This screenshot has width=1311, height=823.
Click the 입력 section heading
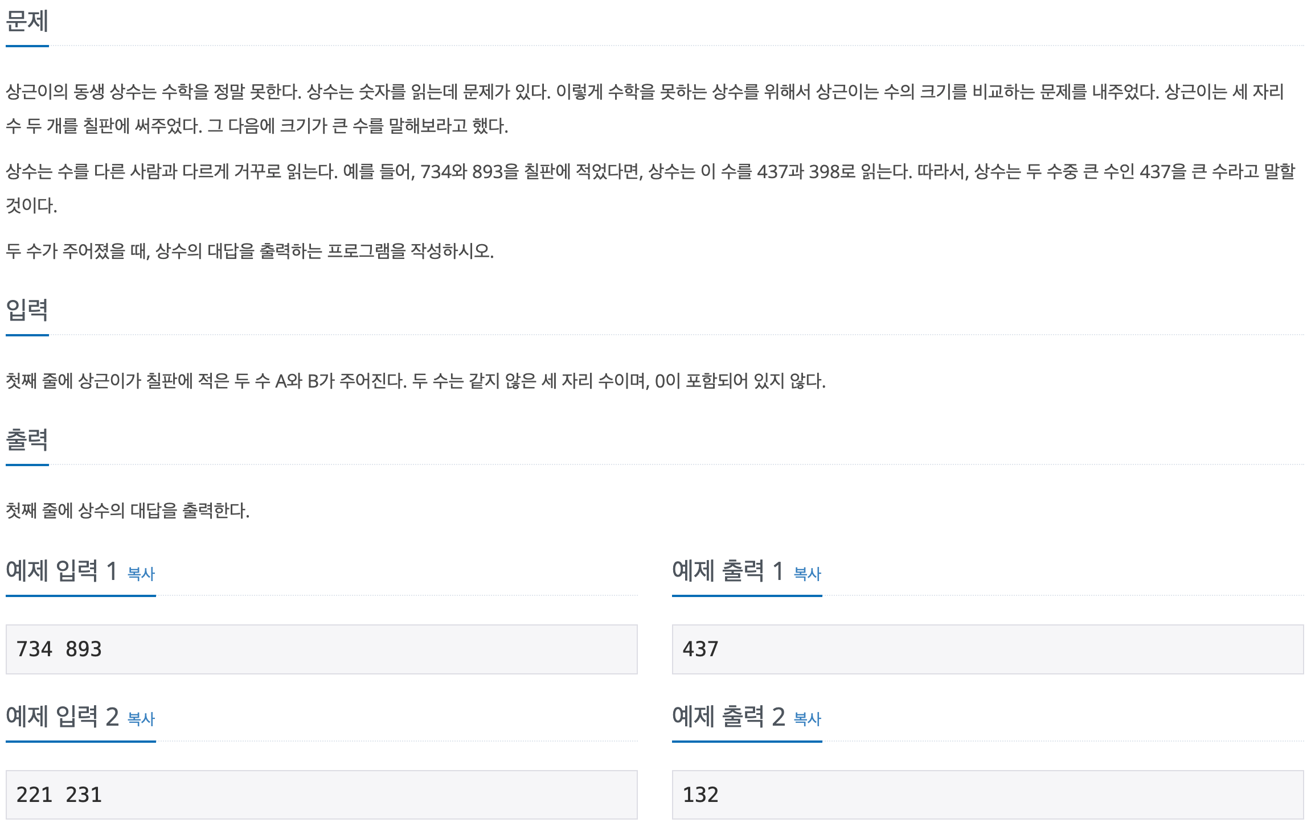pos(27,310)
